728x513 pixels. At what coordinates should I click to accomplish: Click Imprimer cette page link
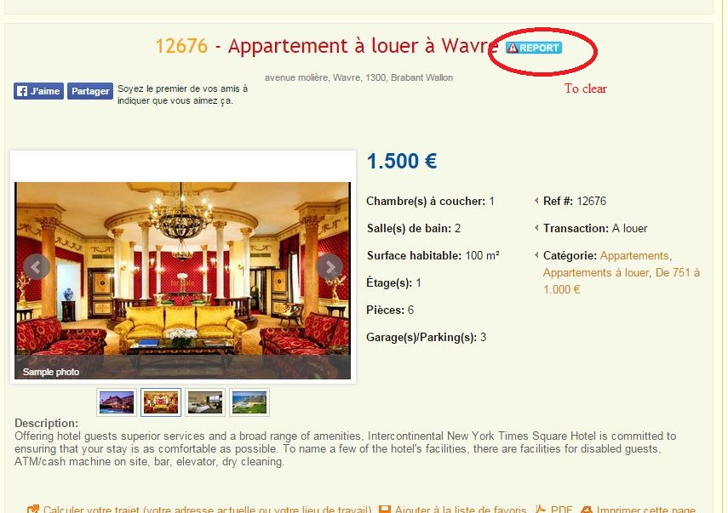click(x=645, y=510)
